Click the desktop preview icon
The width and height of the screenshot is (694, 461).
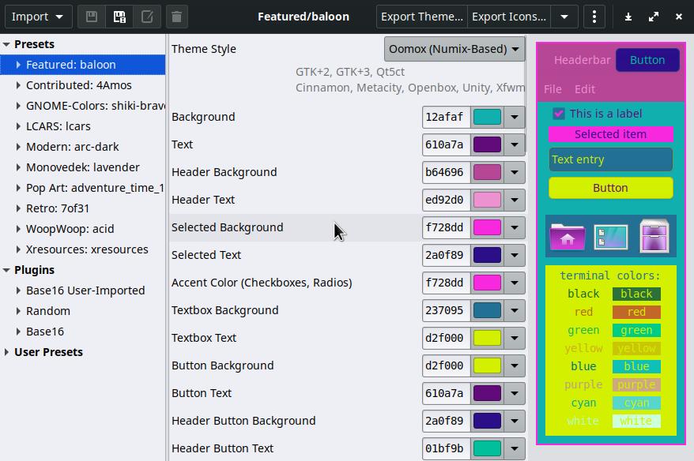click(x=610, y=237)
